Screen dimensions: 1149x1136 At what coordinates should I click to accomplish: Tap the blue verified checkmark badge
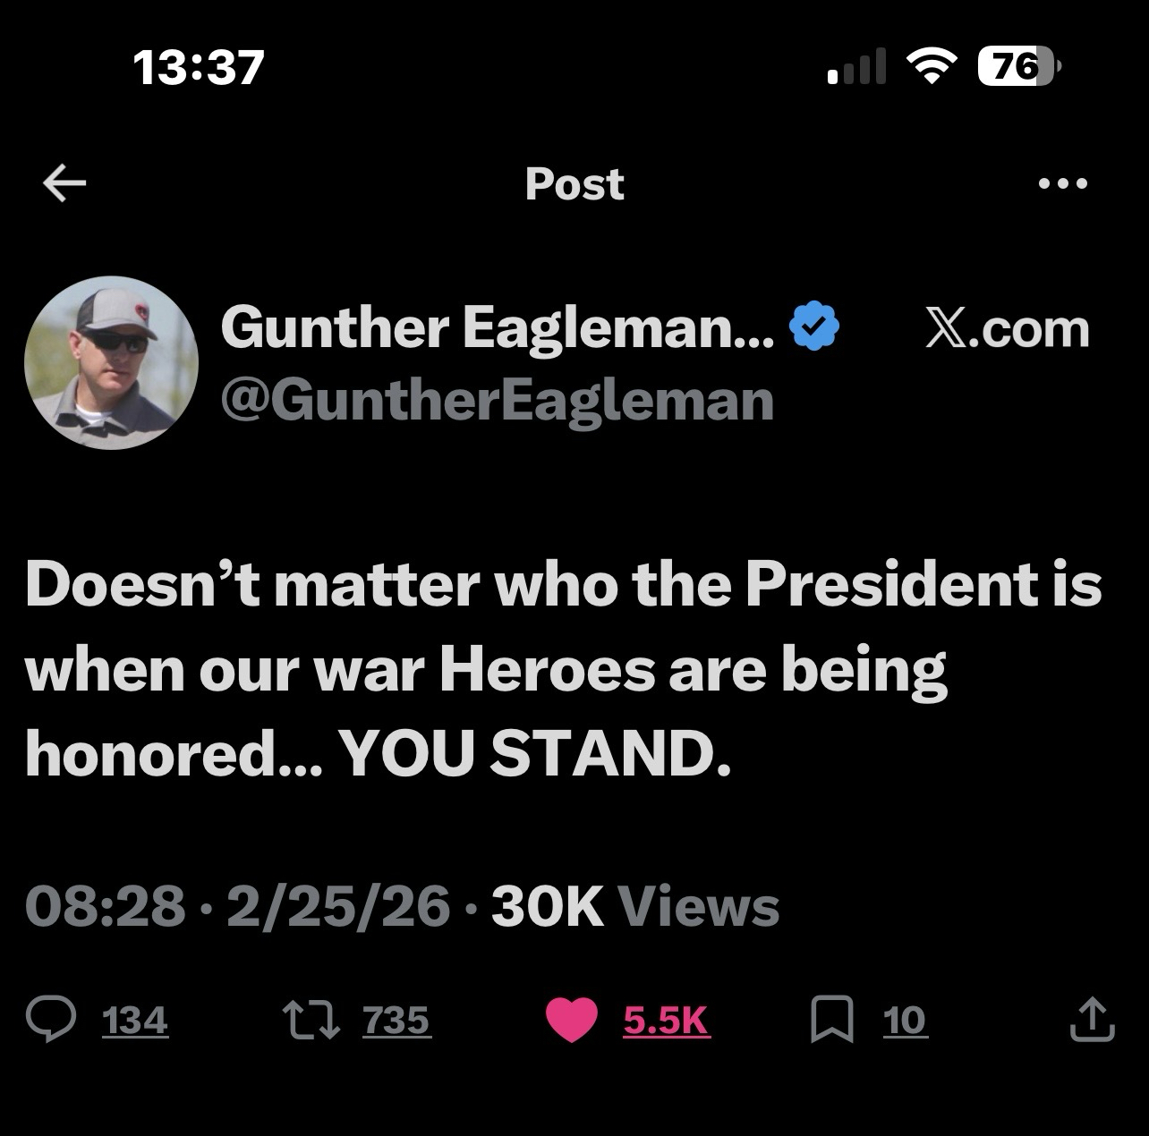click(x=813, y=328)
